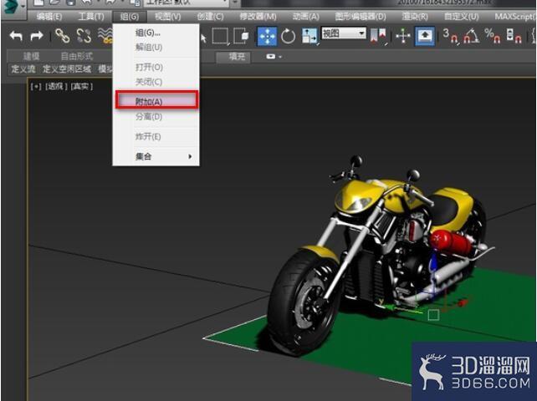Open the 修改器(M) menu

pos(258,17)
